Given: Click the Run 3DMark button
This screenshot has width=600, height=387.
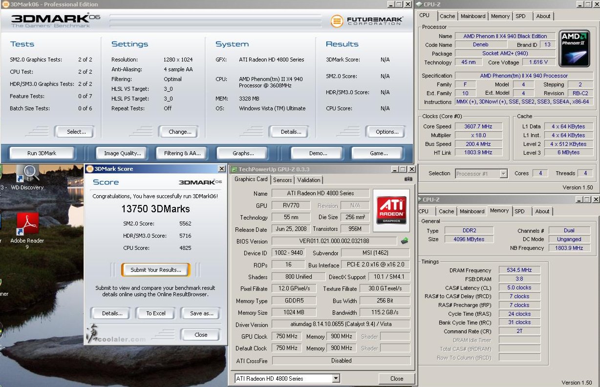Looking at the screenshot, I should coord(42,153).
